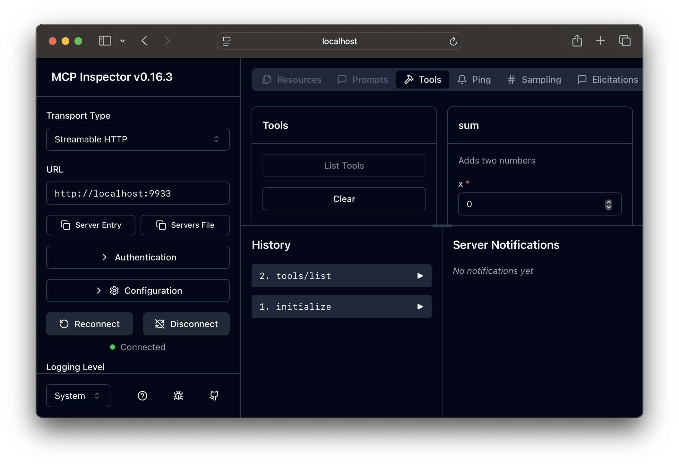
Task: Click the Server Notifications heading
Action: 506,245
